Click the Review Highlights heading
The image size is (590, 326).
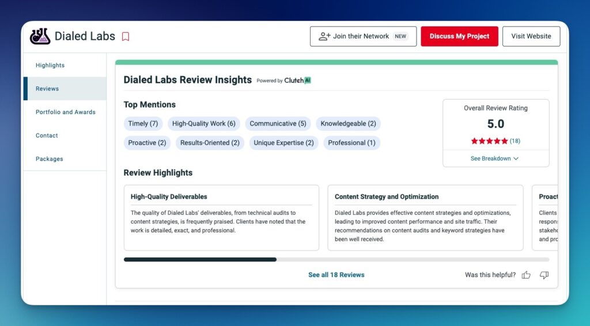[158, 173]
